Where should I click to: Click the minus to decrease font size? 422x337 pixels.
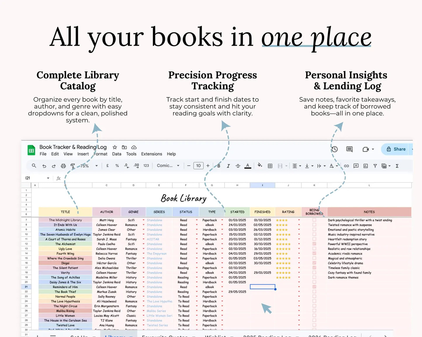click(x=189, y=166)
